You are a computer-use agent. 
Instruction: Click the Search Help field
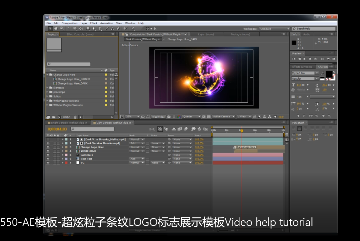point(314,29)
